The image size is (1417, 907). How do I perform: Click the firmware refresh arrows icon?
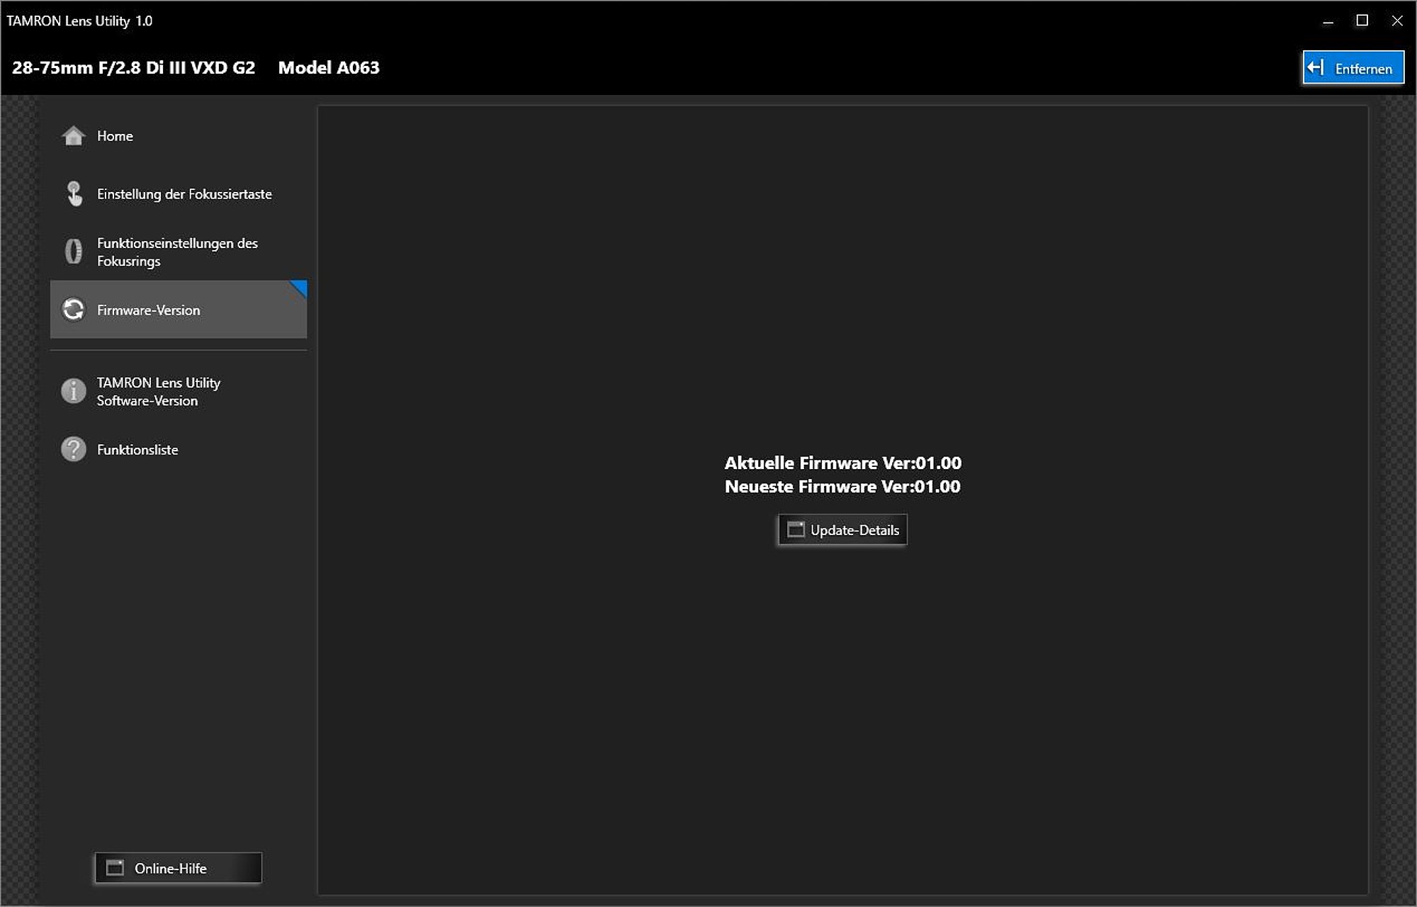74,310
